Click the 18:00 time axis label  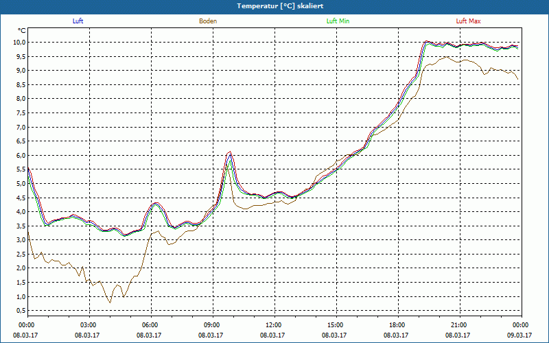pos(397,325)
